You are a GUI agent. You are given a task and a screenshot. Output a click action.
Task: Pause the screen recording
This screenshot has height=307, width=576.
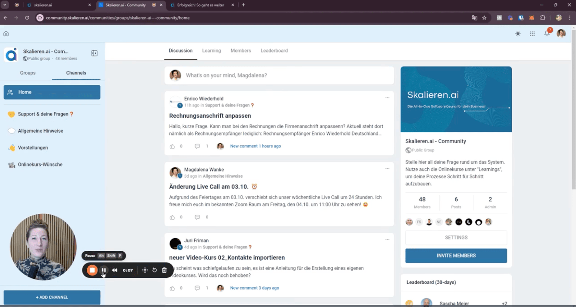104,270
